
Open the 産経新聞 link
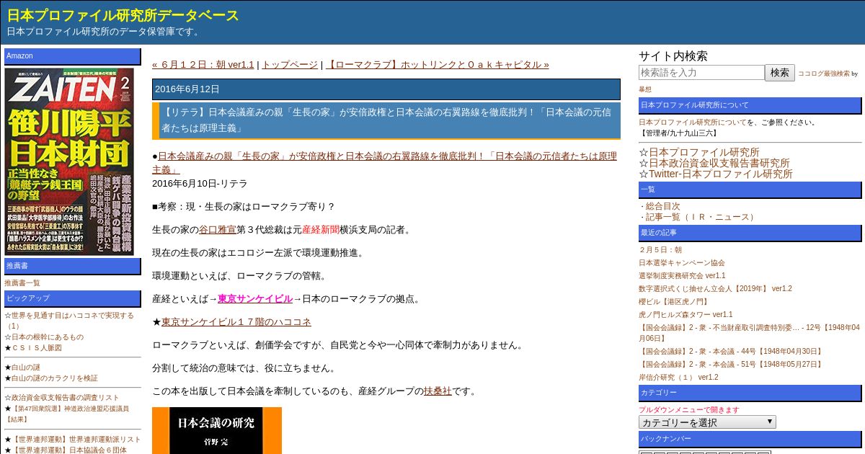[321, 230]
